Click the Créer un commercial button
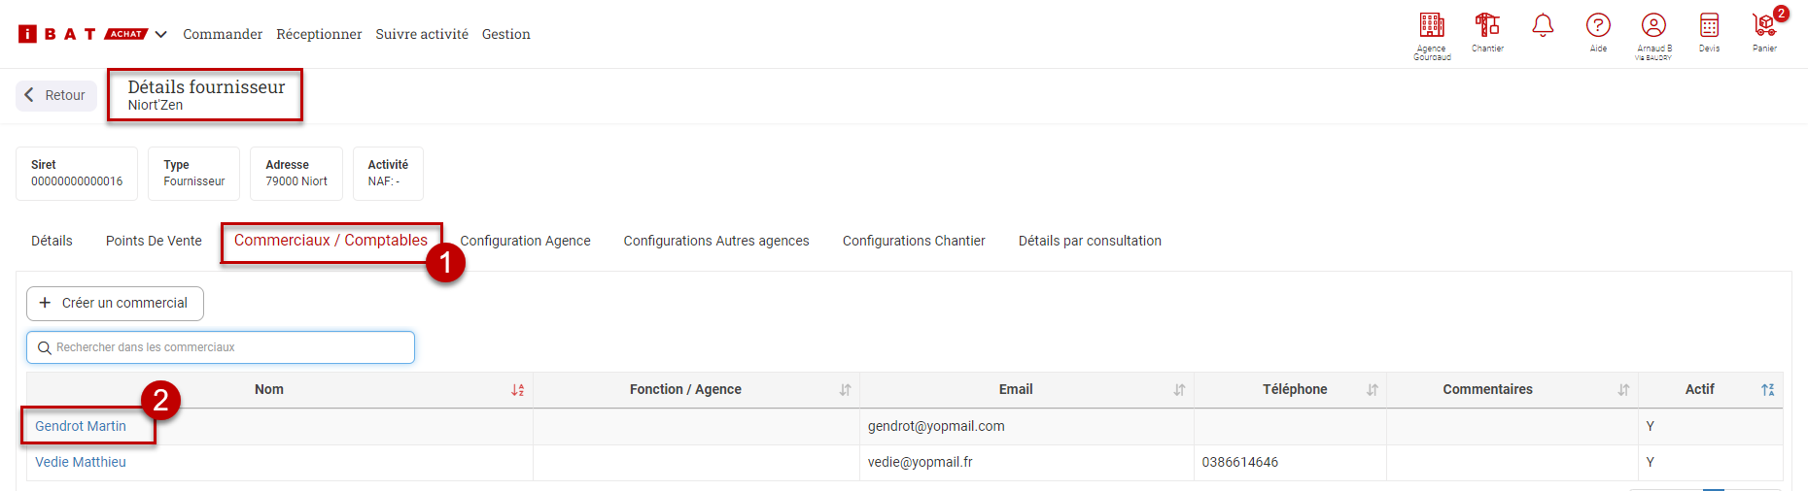This screenshot has height=491, width=1808. point(115,303)
